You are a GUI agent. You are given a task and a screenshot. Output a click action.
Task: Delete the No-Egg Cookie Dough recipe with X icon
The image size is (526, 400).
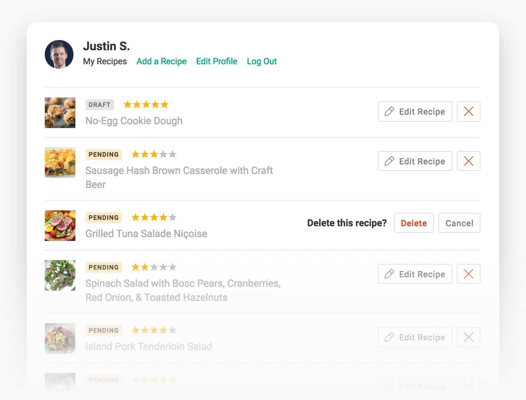click(x=468, y=111)
